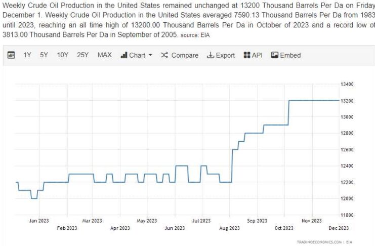This screenshot has width=375, height=246.
Task: Show the 10Y time range
Action: pyautogui.click(x=62, y=55)
